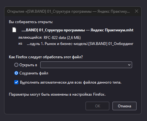Click the source path ending in '01_Онбординг'
Viewport: 147px width, 121px height.
[80, 44]
